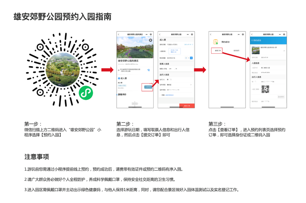The image size is (306, 203).
Task: Select the blue entry time slot box
Action: pyautogui.click(x=174, y=51)
